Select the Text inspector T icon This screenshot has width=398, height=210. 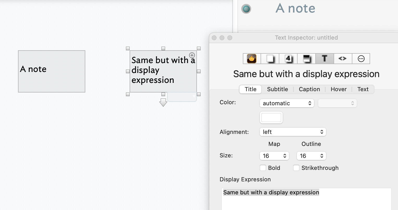coord(324,59)
